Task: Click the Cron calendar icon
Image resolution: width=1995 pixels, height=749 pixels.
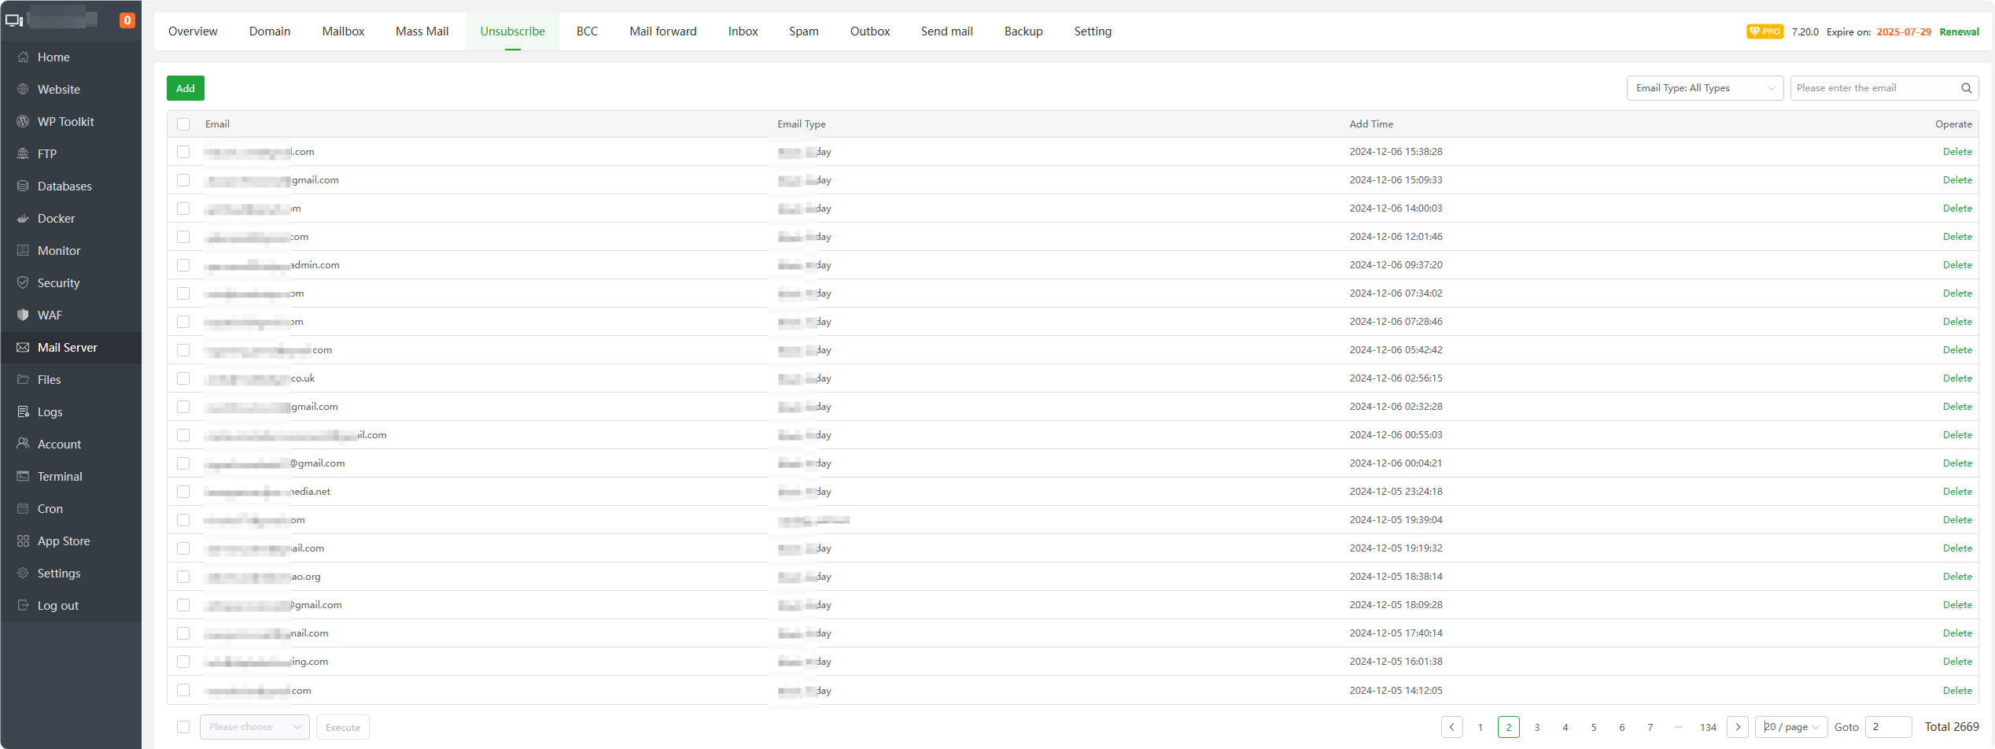Action: pyautogui.click(x=23, y=508)
